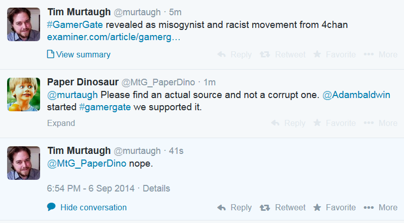Retweet the "nope." tweet
Viewport: 404px width, 223px height.
click(x=283, y=207)
